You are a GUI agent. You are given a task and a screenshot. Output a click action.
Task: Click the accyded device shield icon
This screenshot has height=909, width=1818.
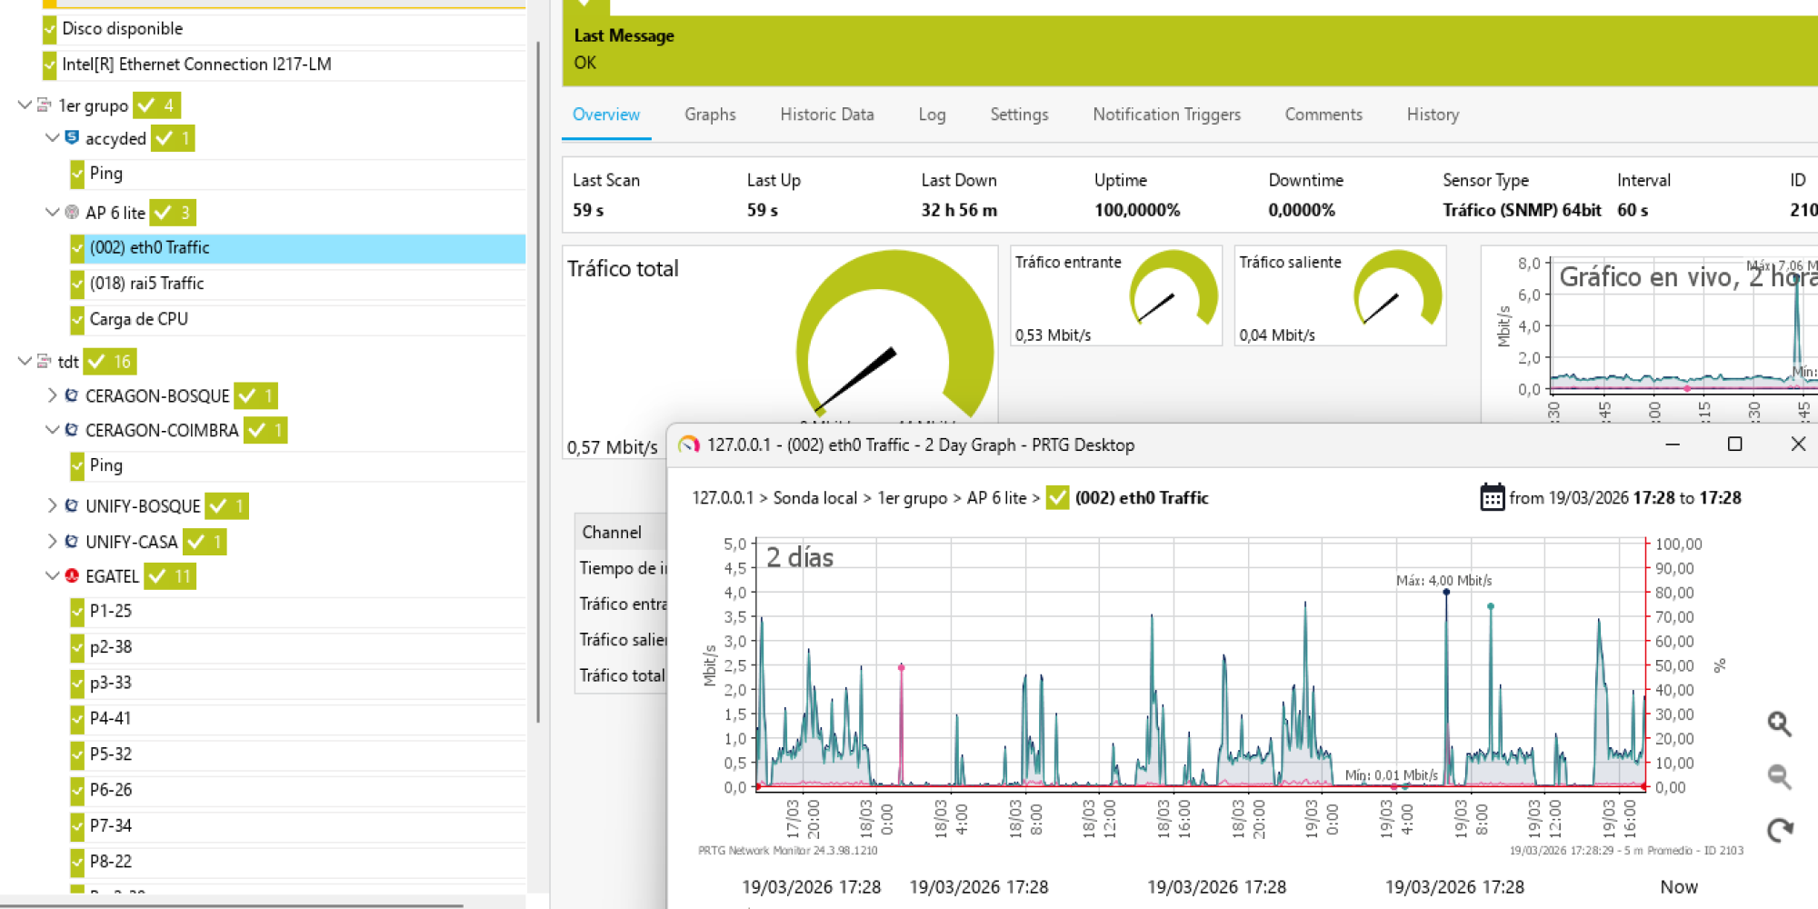pyautogui.click(x=72, y=137)
